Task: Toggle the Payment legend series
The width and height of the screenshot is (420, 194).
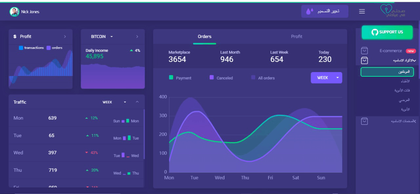Action: 171,78
